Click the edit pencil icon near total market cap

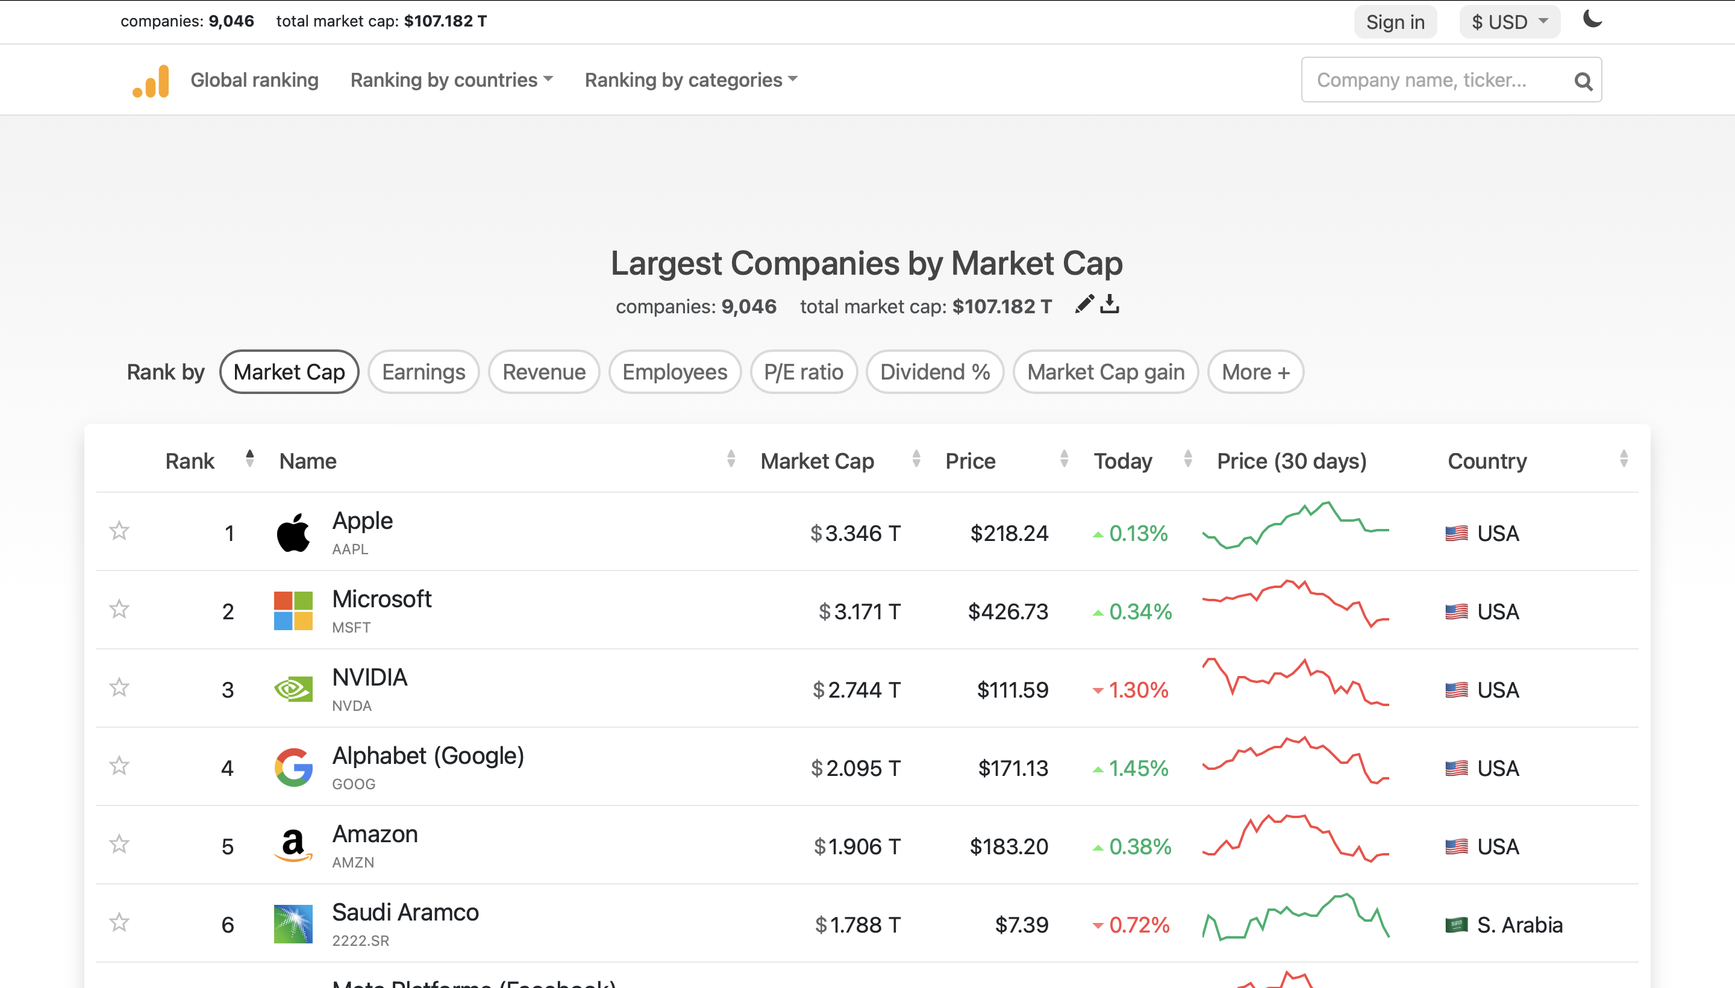[1081, 304]
